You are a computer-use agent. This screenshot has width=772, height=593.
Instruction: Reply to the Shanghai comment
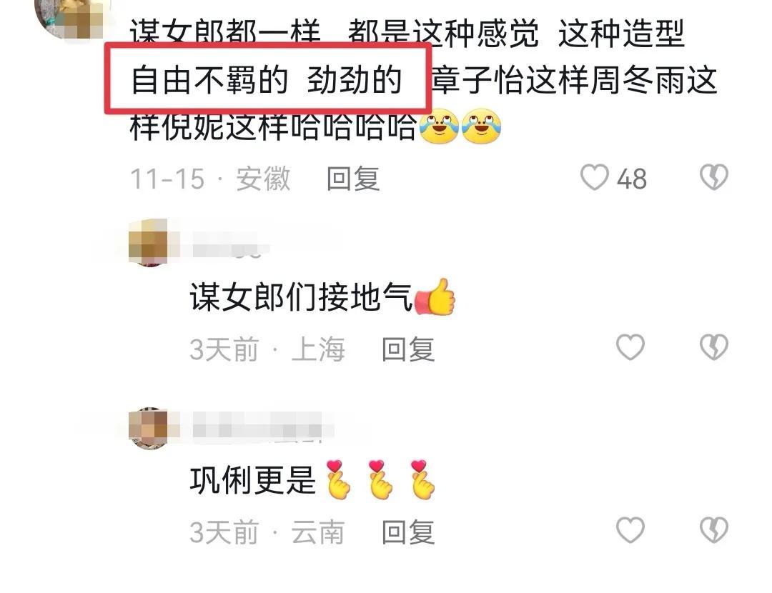tap(408, 349)
